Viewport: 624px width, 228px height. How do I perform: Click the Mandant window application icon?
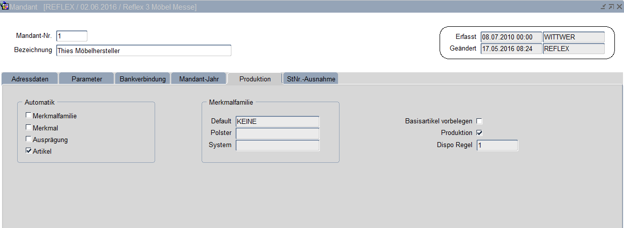tap(5, 7)
